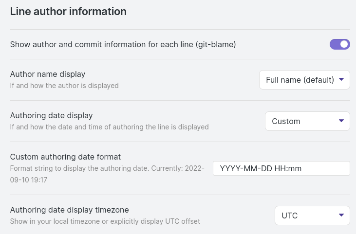Select the "Author name display" setting title
The image size is (356, 234).
(x=48, y=74)
